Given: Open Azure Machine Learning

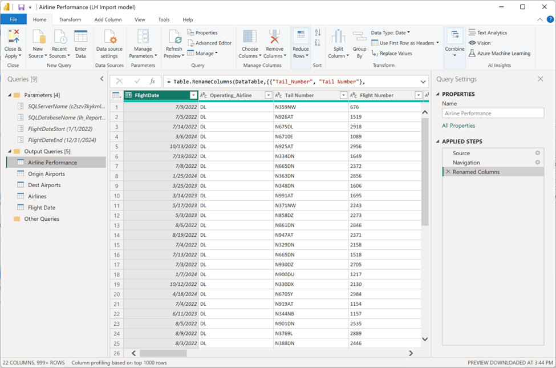Looking at the screenshot, I should [x=500, y=53].
